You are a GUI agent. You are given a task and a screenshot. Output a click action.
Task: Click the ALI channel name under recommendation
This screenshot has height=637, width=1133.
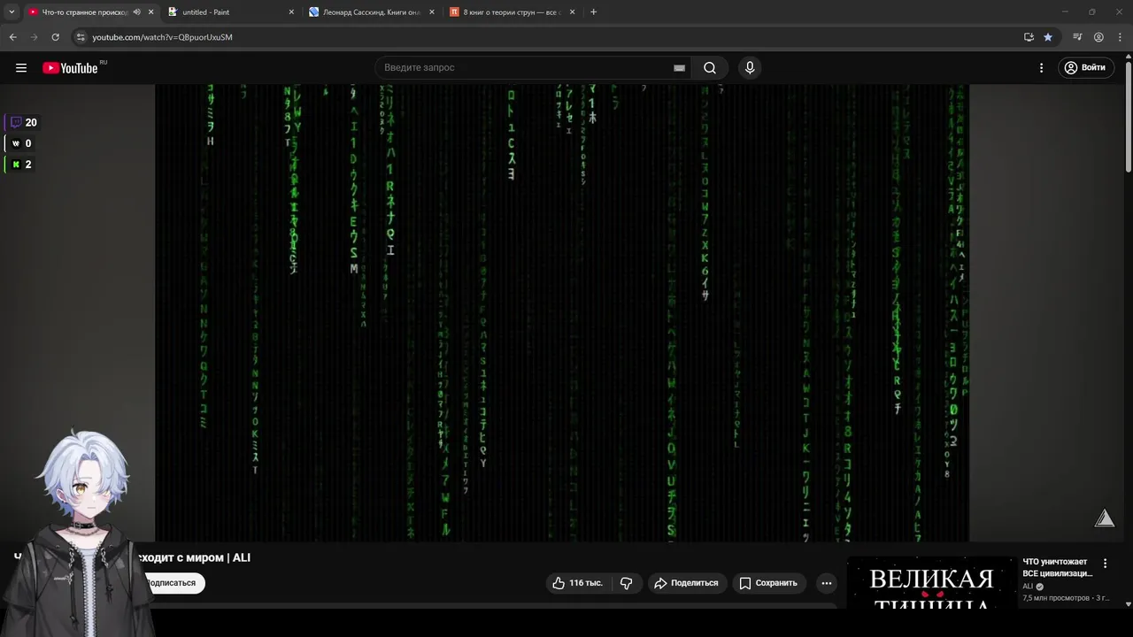pyautogui.click(x=1028, y=587)
